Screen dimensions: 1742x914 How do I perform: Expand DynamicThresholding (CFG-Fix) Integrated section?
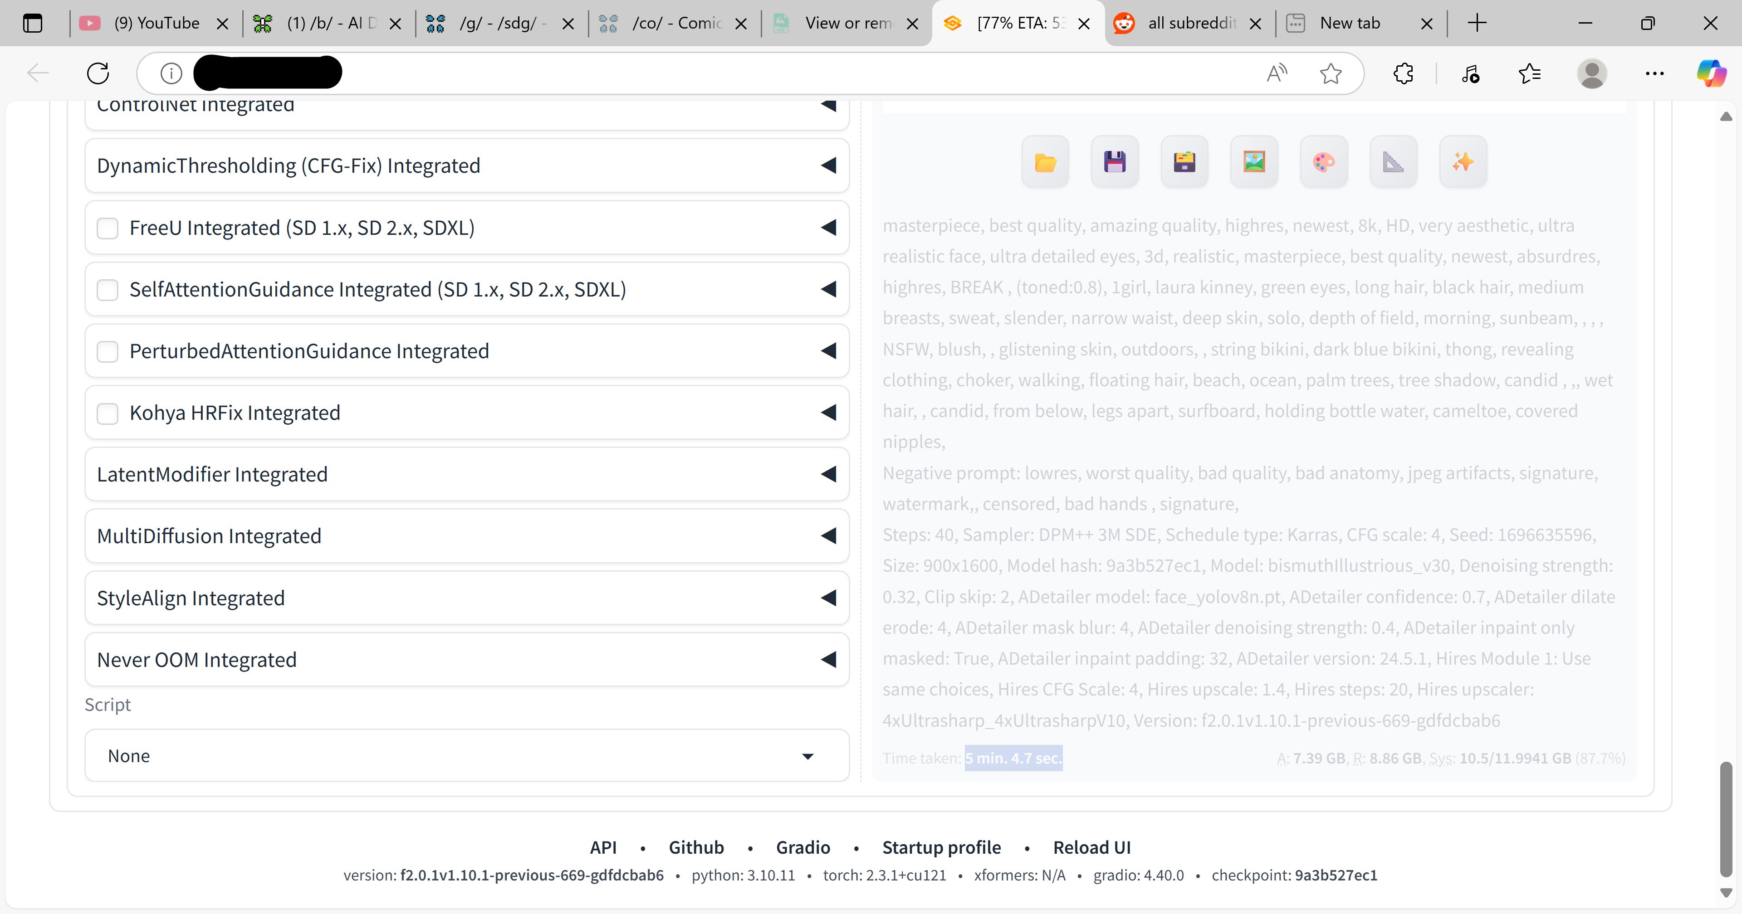pyautogui.click(x=467, y=165)
